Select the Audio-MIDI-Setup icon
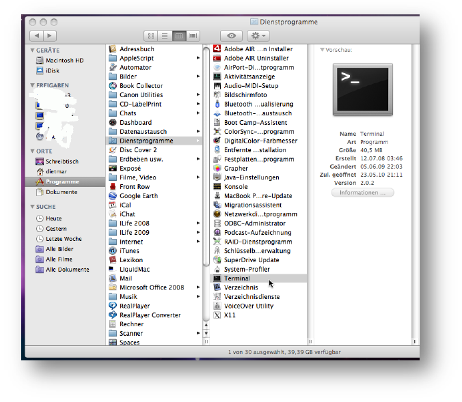This screenshot has height=402, width=462. [217, 85]
